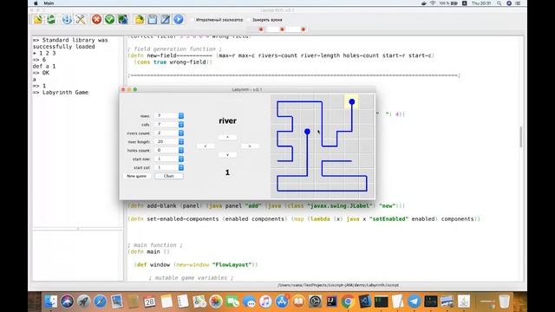This screenshot has width=555, height=312.
Task: Open the Main menu in menu bar
Action: [x=49, y=3]
